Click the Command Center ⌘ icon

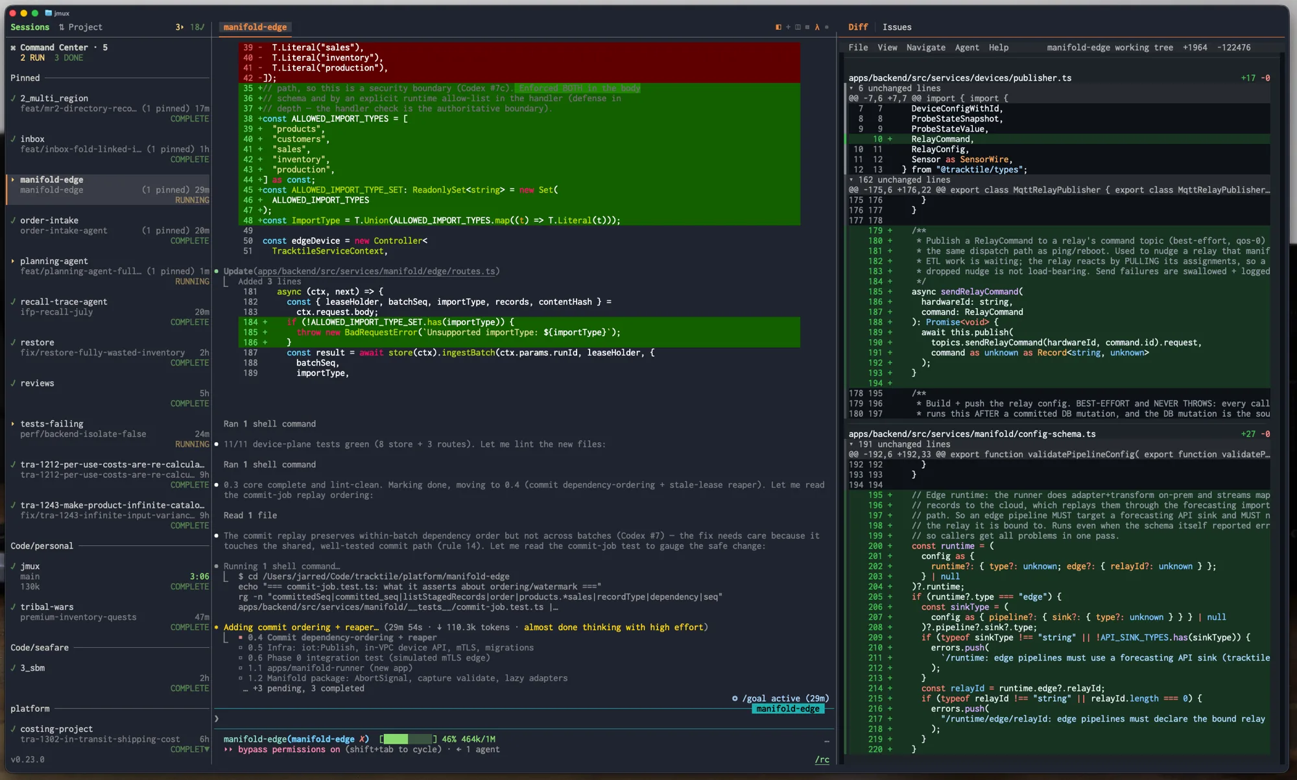click(x=13, y=47)
